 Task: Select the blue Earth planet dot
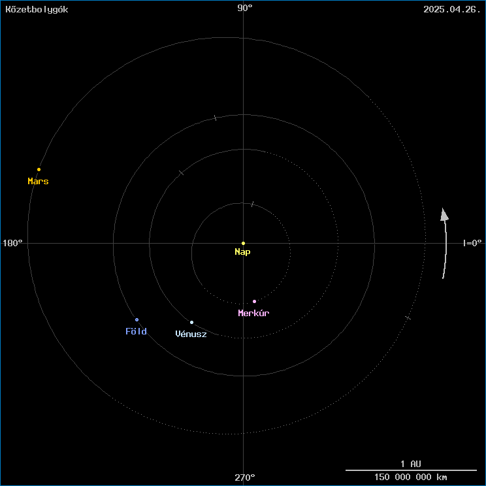[137, 319]
